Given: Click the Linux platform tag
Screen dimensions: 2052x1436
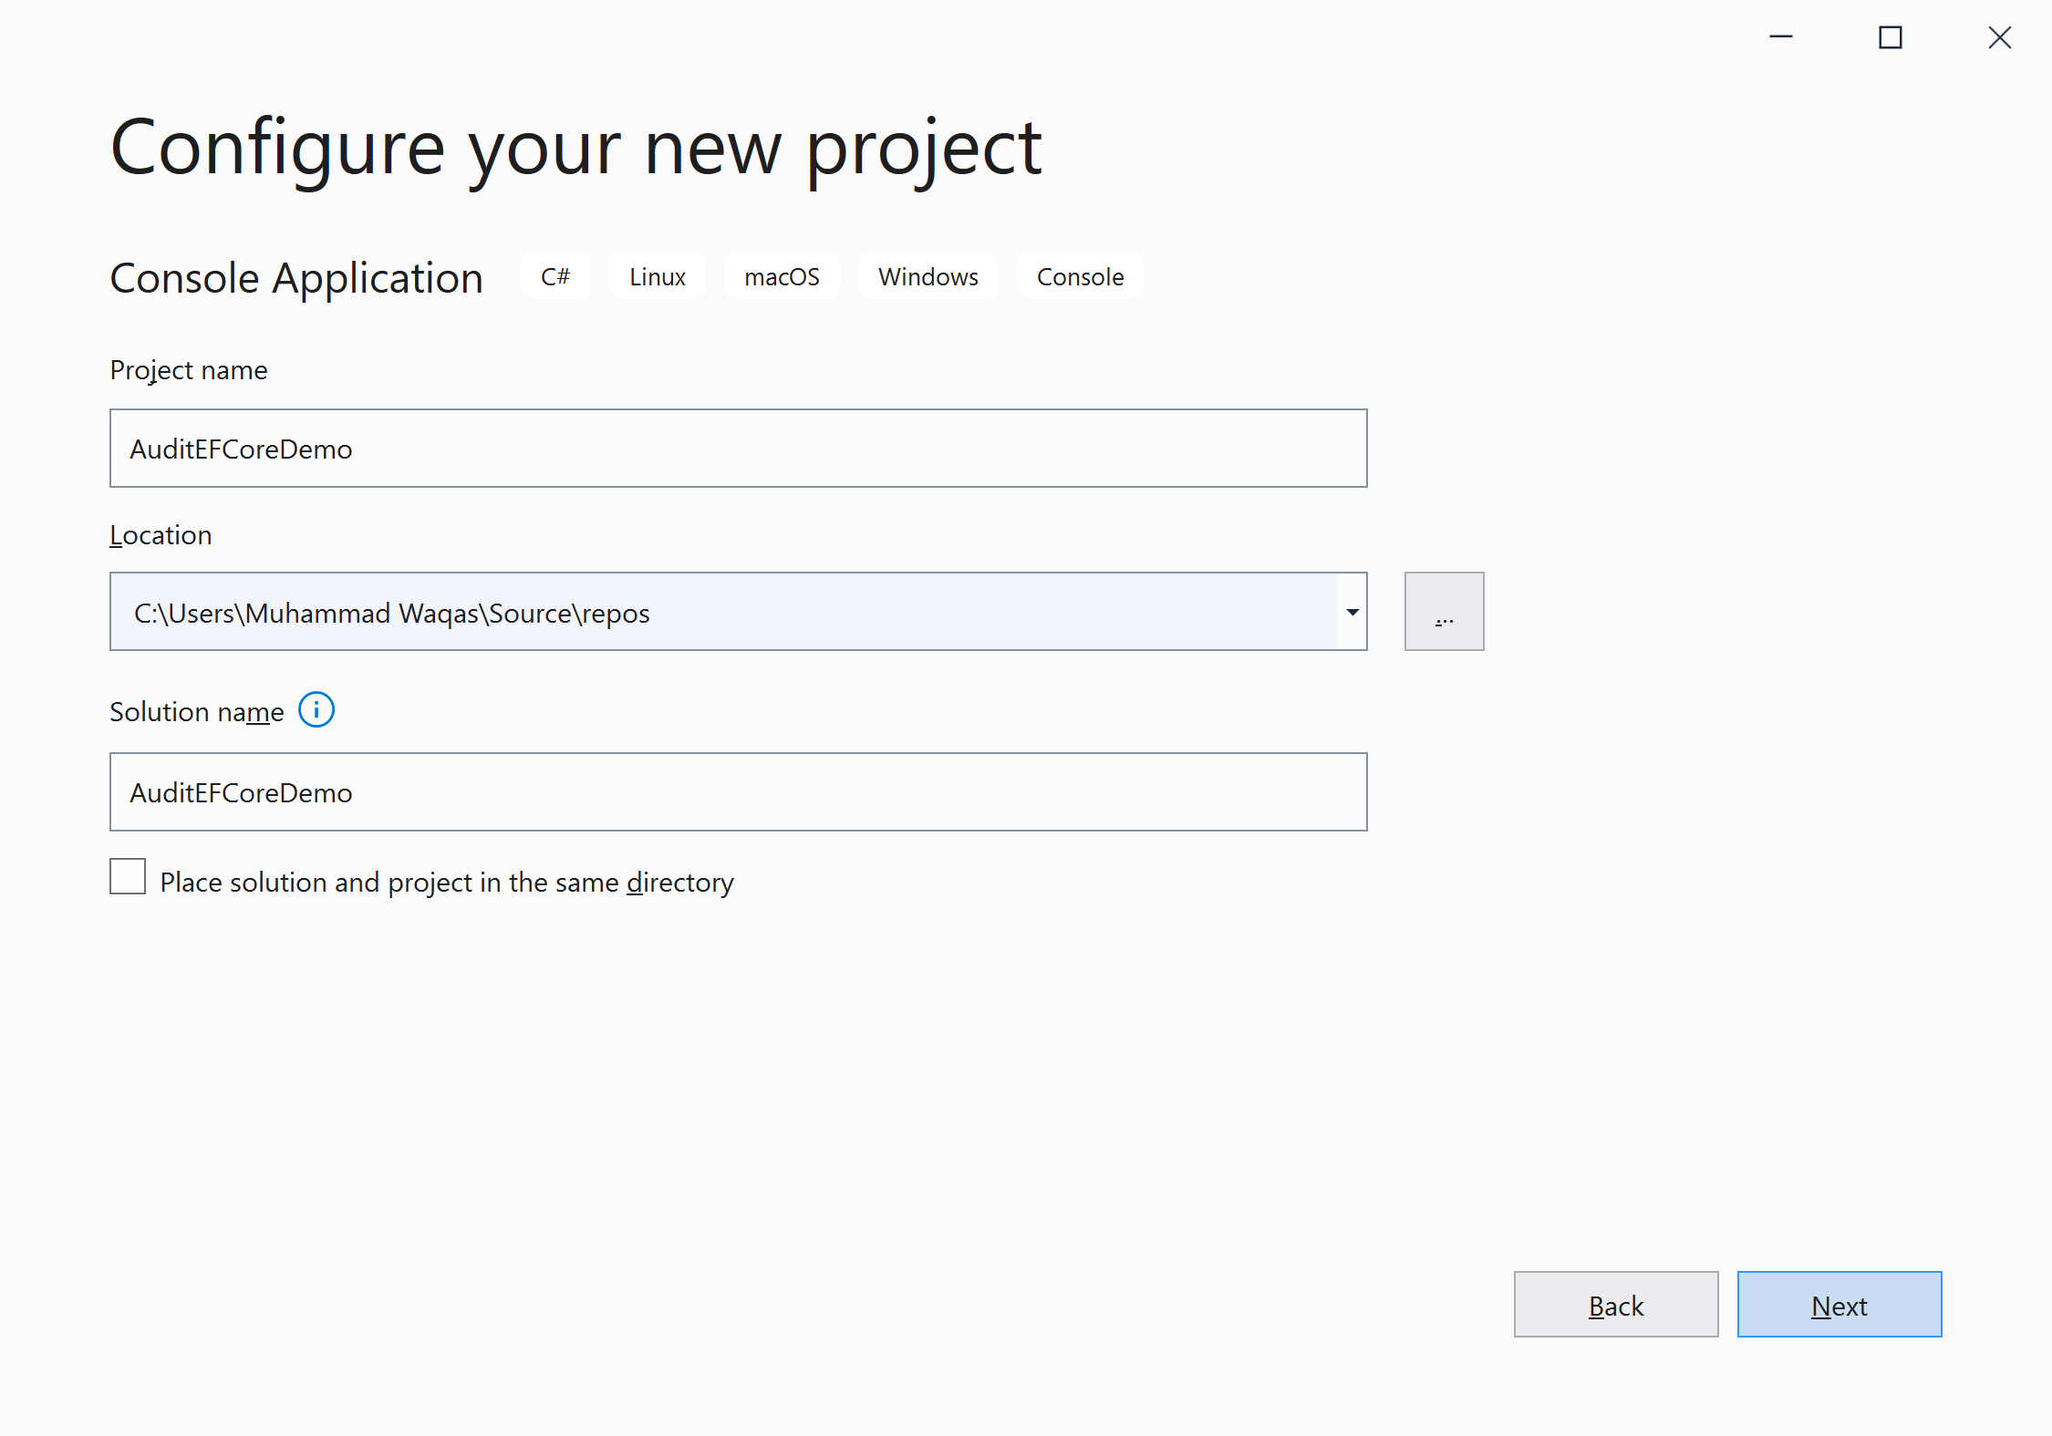Looking at the screenshot, I should pos(657,276).
